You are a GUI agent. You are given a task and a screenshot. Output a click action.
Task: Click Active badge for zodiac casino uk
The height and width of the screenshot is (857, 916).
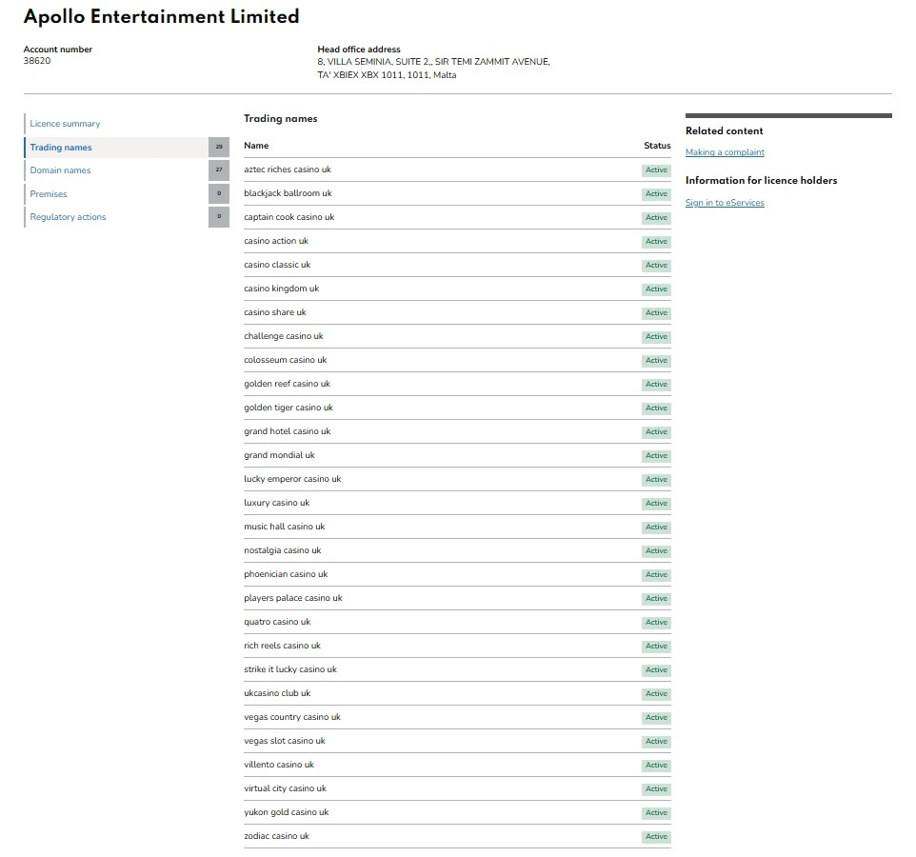point(657,837)
